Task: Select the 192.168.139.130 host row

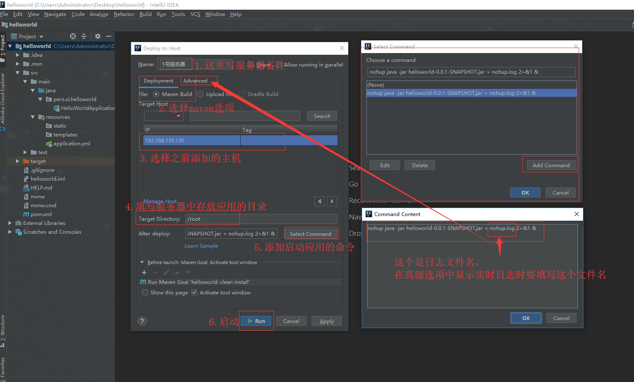Action: coord(240,140)
